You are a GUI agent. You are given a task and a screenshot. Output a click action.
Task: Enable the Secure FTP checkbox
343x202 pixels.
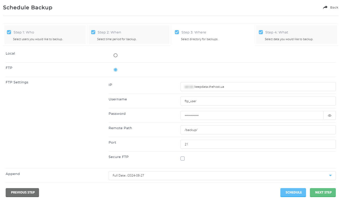(x=183, y=159)
